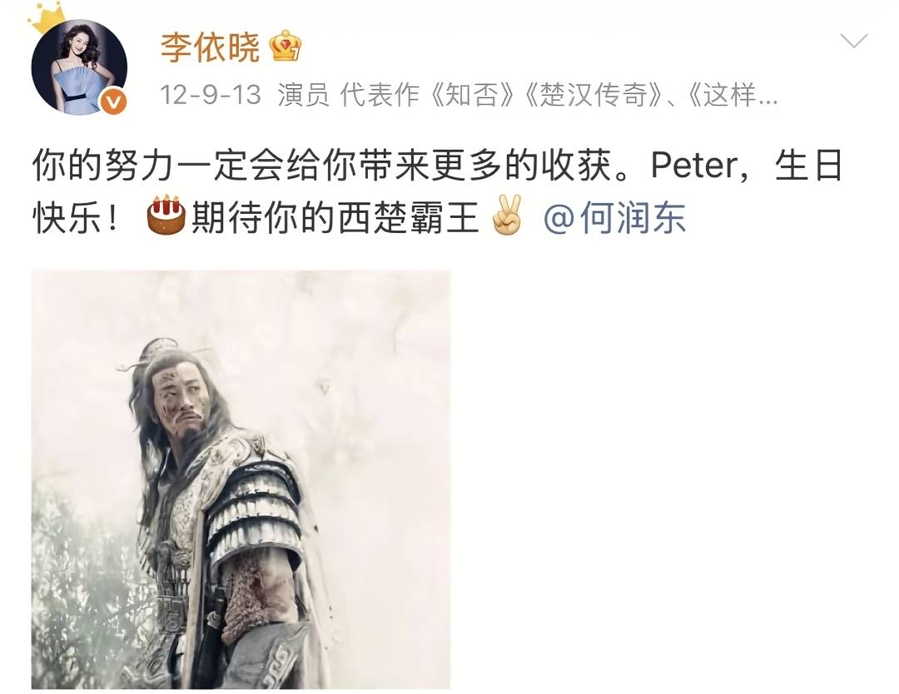Open 李依晓's profile avatar photo
Screen dimensions: 899x694
tap(79, 67)
